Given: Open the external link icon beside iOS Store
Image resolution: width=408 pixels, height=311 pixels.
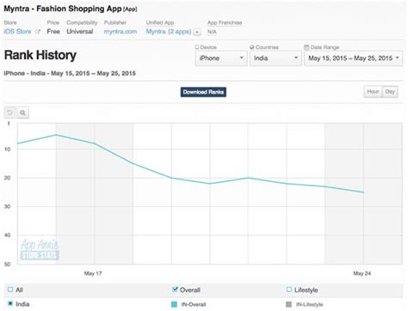Looking at the screenshot, I should 38,32.
